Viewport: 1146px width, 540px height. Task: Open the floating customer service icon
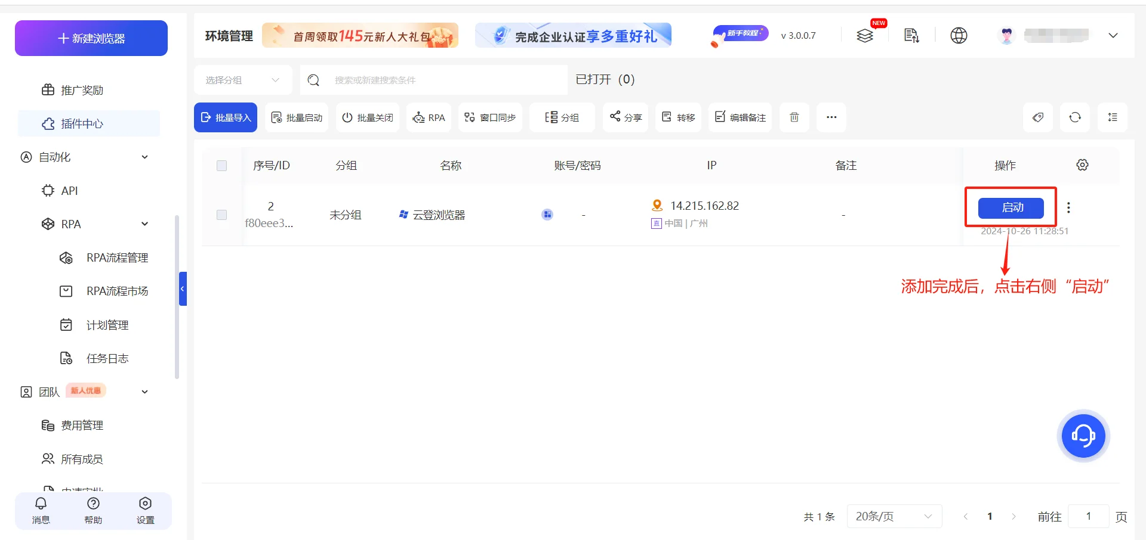pyautogui.click(x=1083, y=436)
